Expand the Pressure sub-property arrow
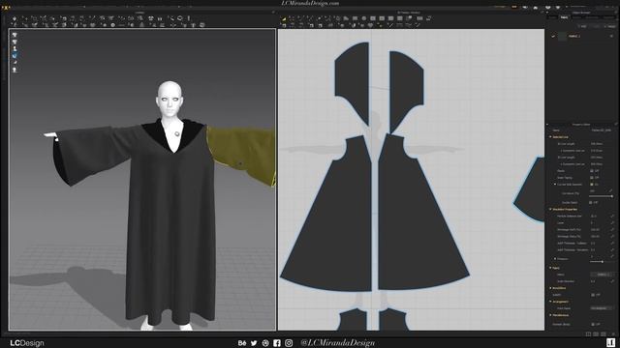The image size is (620, 348). [555, 259]
